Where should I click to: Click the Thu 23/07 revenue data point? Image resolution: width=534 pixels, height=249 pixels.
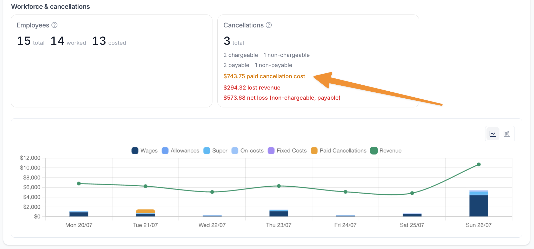coord(279,186)
